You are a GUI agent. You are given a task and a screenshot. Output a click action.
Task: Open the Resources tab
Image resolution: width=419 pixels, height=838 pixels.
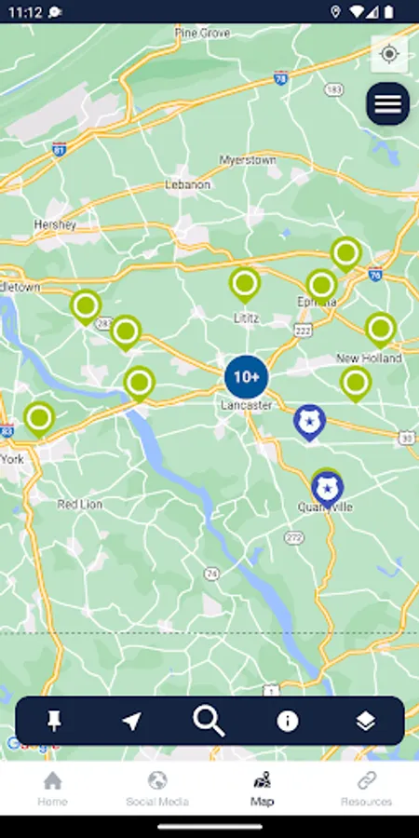(367, 789)
